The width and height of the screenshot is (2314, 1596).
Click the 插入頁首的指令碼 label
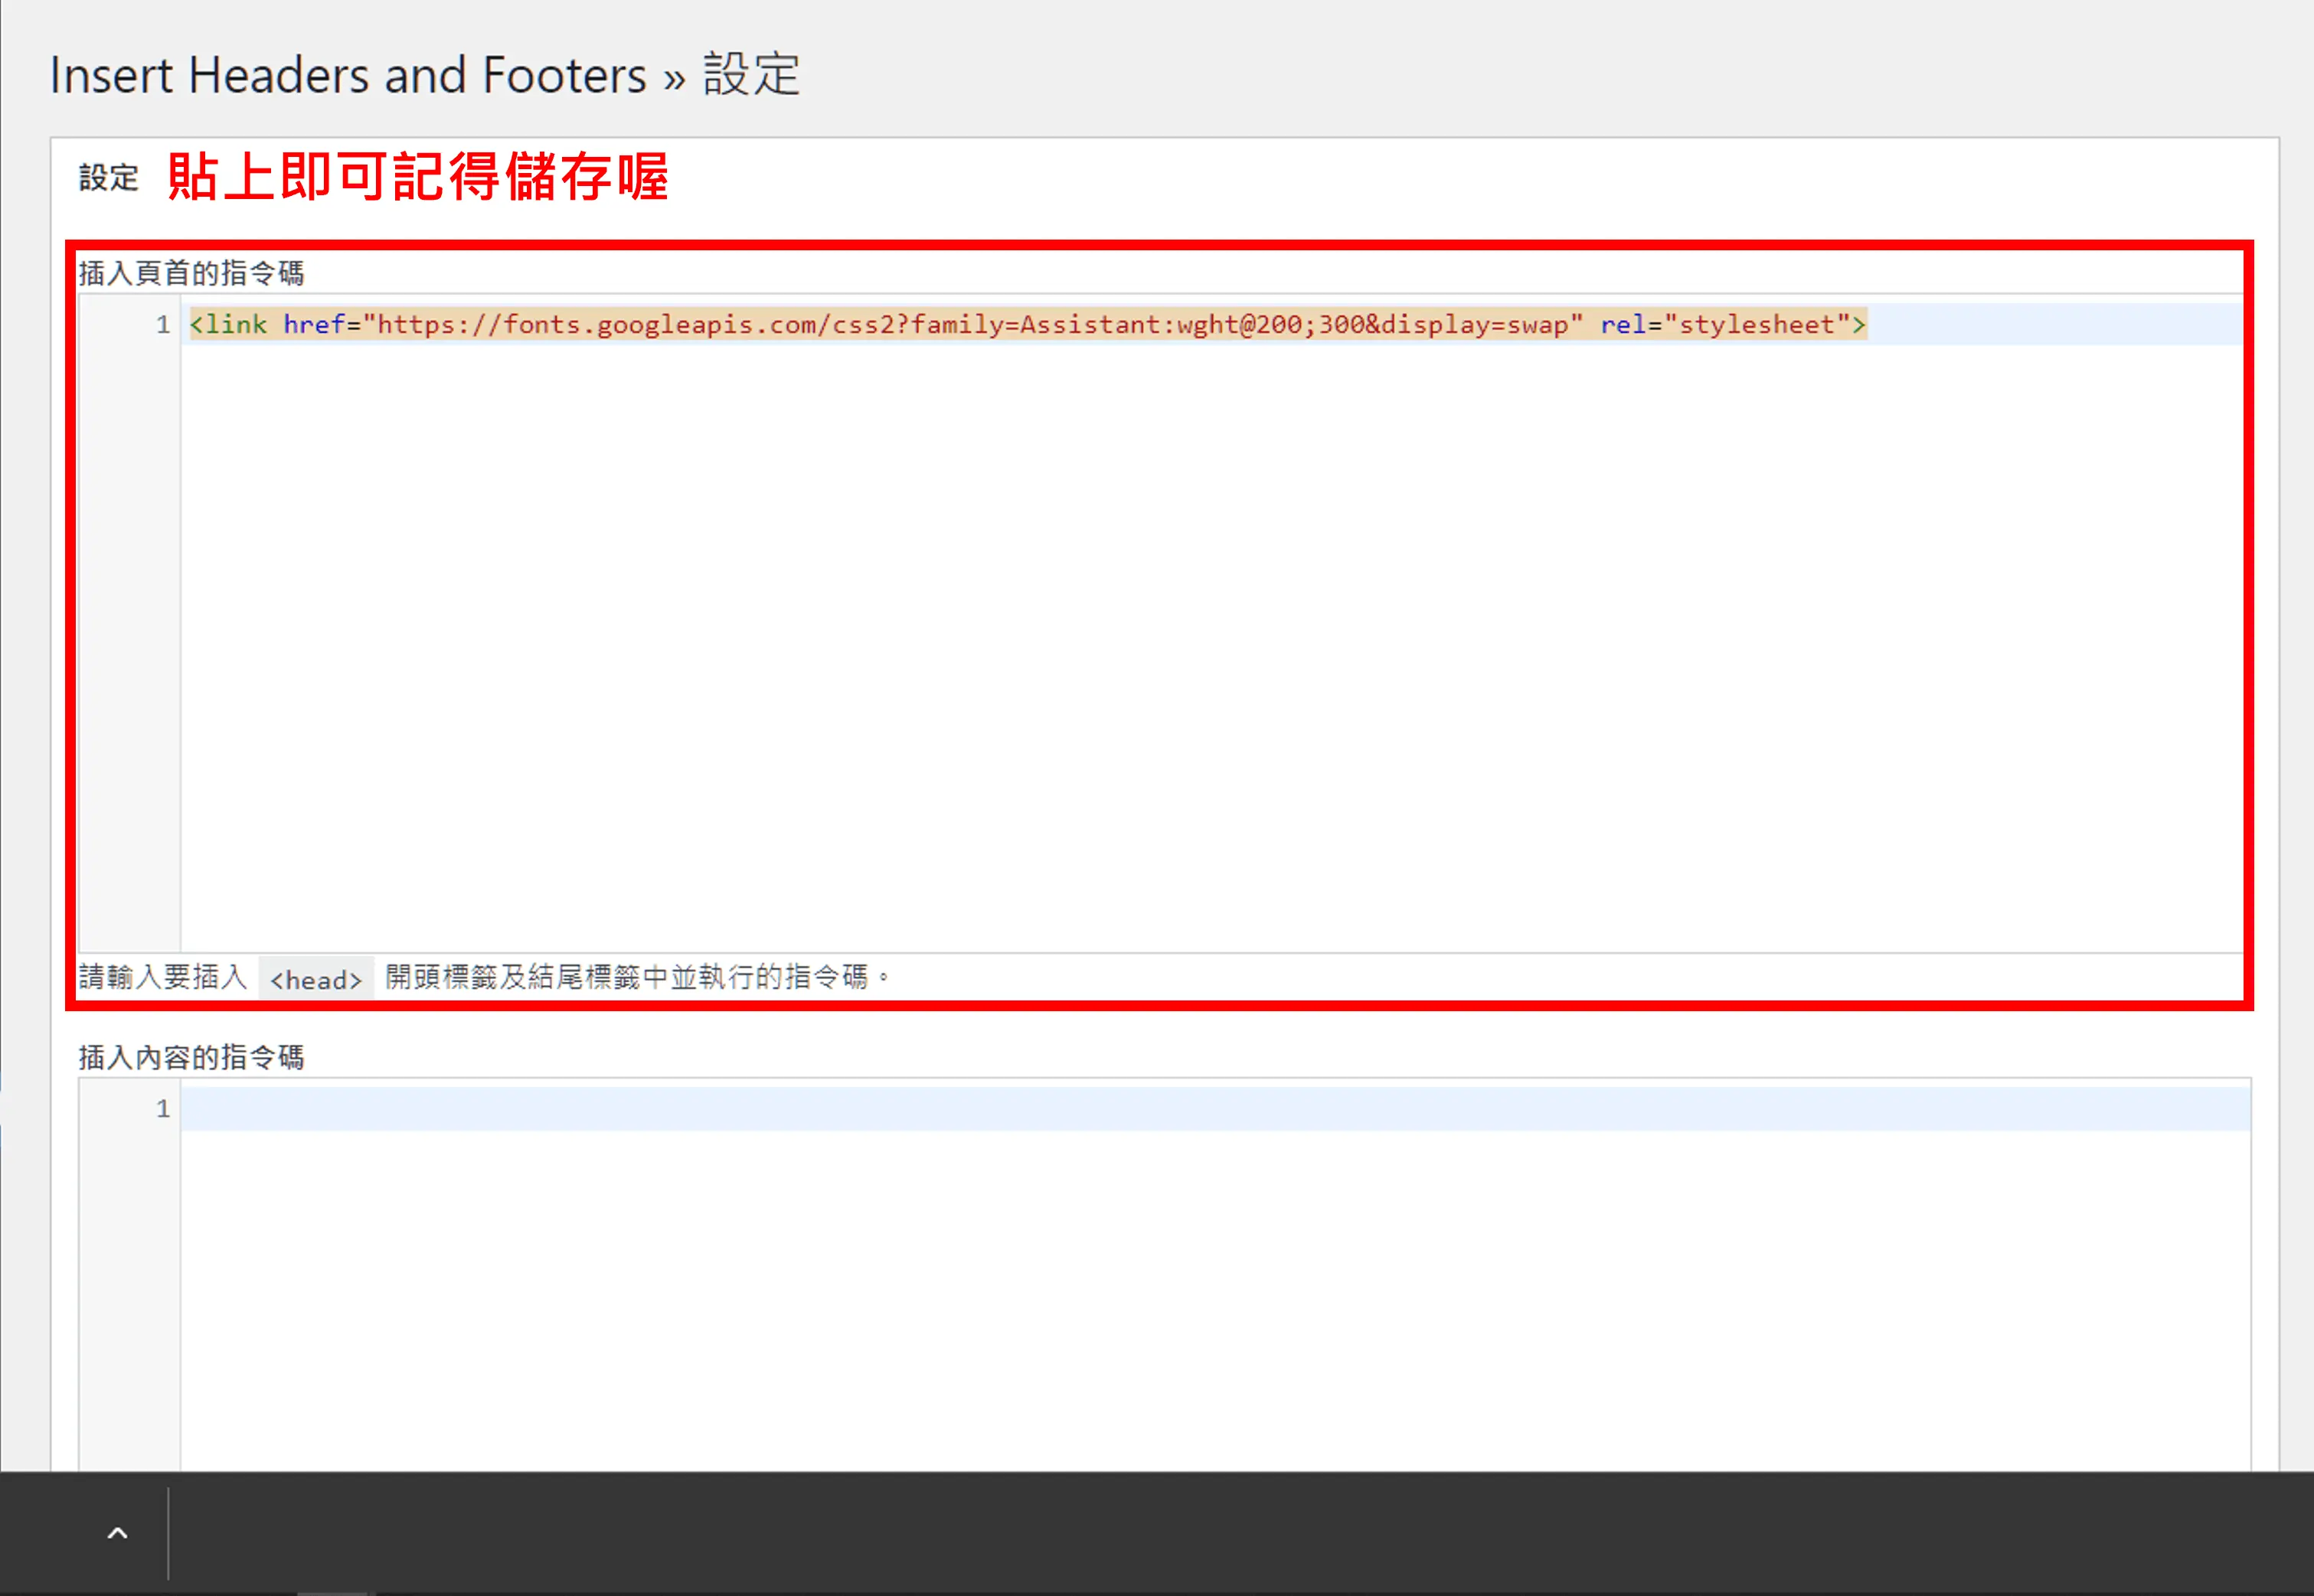(x=191, y=273)
